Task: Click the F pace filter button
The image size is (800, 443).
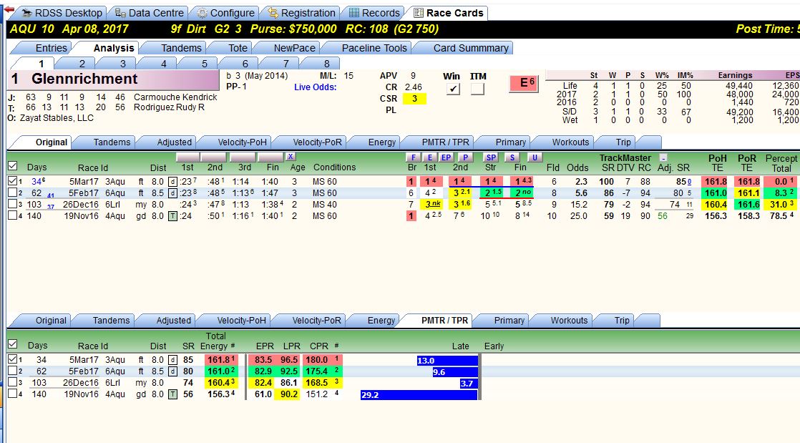Action: (413, 157)
